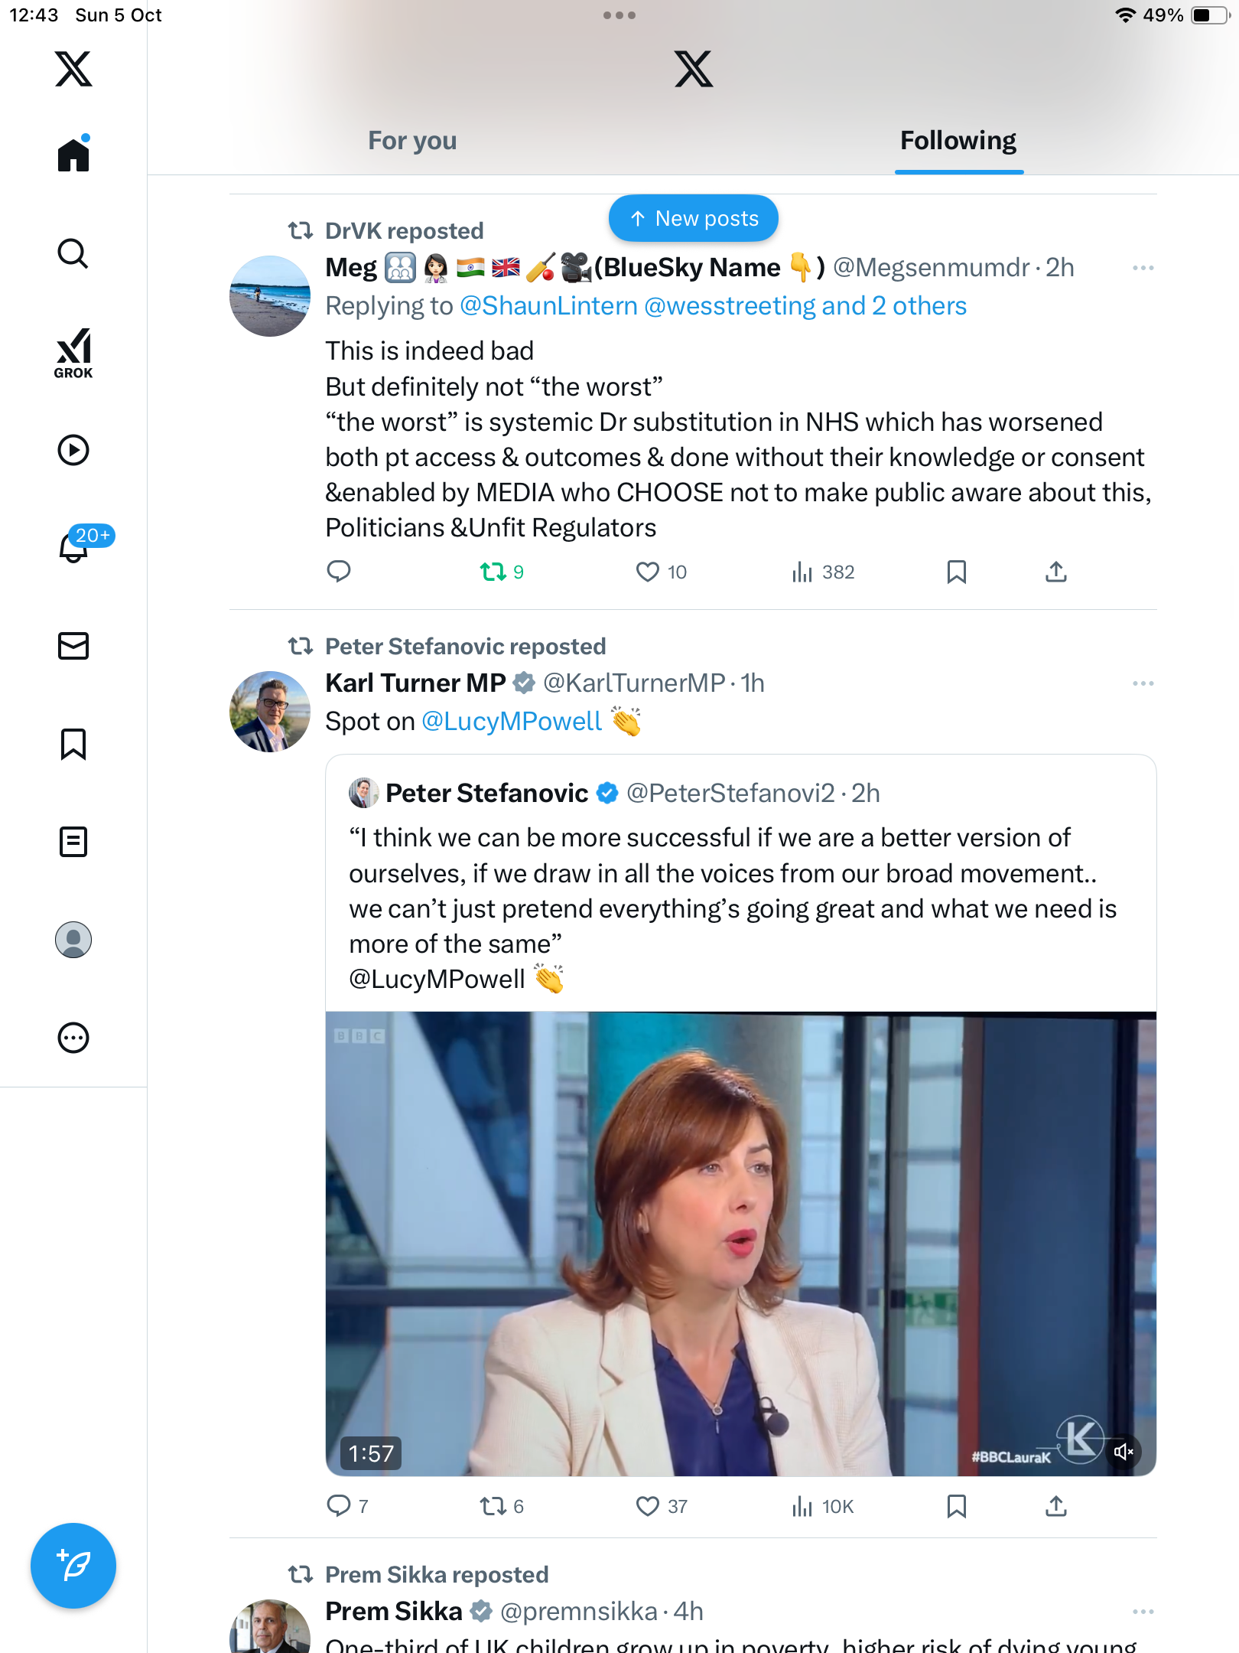Open sidebar More options circle
Viewport: 1239px width, 1653px height.
(73, 1038)
